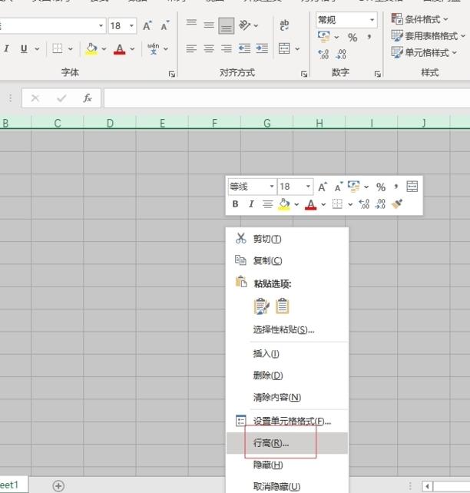Open font settings dialog launcher in 字体
This screenshot has height=493, width=470.
[172, 74]
